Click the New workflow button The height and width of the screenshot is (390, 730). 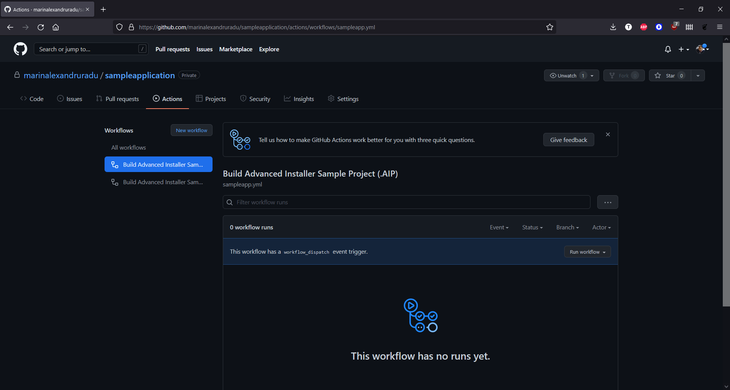pos(191,130)
